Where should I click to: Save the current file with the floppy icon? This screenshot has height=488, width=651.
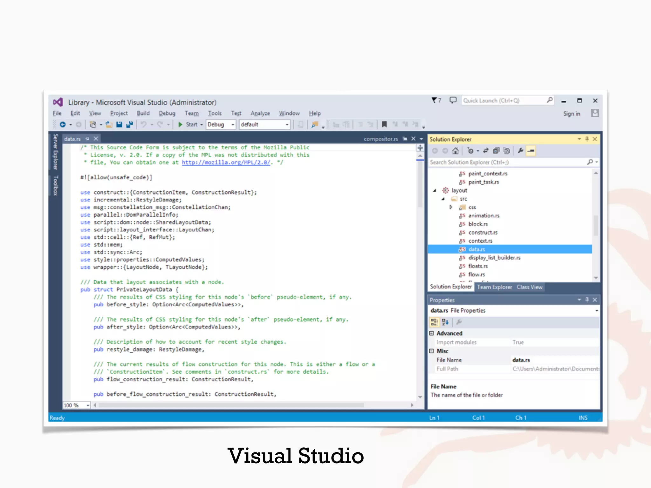119,125
